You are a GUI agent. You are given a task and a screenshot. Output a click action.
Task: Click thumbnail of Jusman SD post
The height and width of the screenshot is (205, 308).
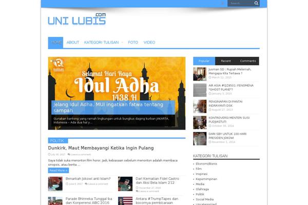(x=200, y=74)
